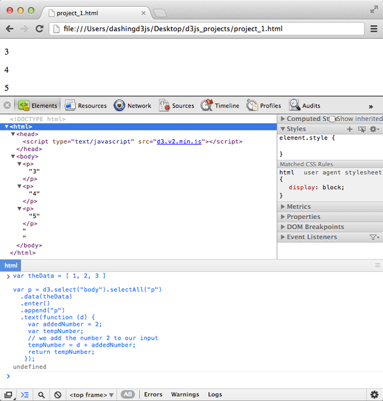This screenshot has width=383, height=401.
Task: Select the closing </body> tag line
Action: [x=29, y=245]
